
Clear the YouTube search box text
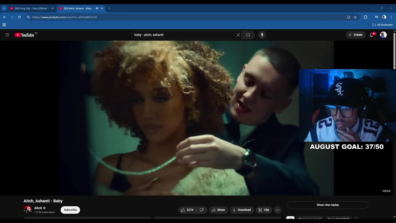tap(238, 35)
